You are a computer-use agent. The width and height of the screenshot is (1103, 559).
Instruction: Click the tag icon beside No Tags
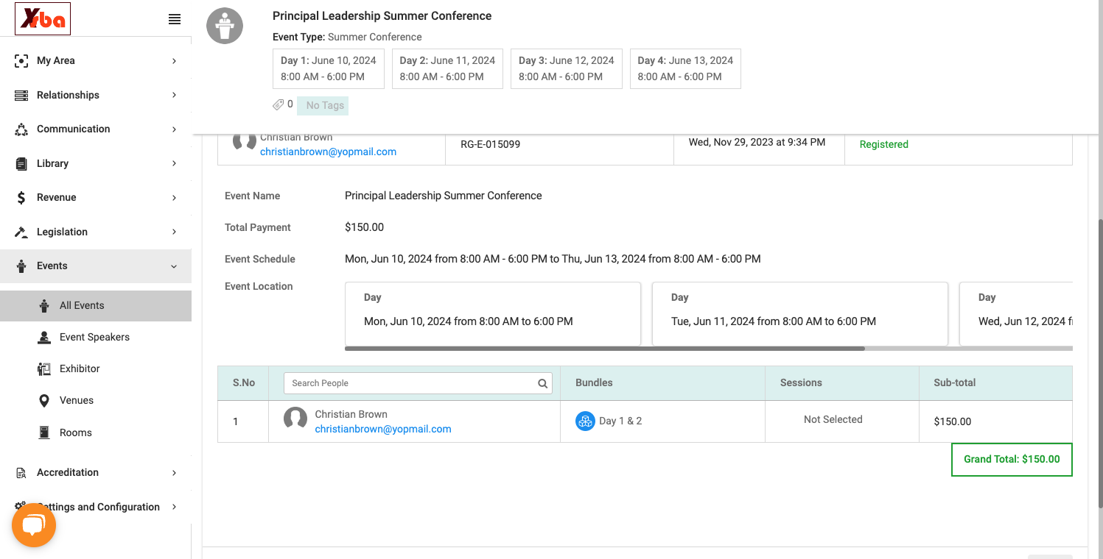[x=279, y=105]
